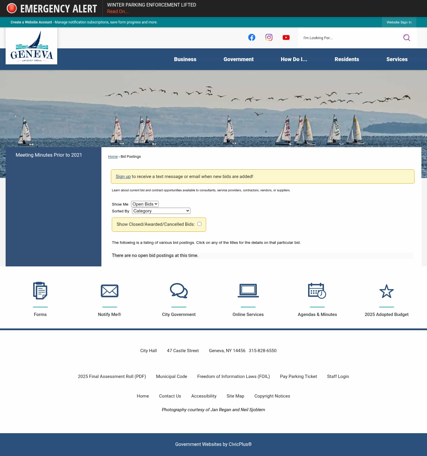Open the Residents menu
Image resolution: width=427 pixels, height=456 pixels.
(347, 59)
